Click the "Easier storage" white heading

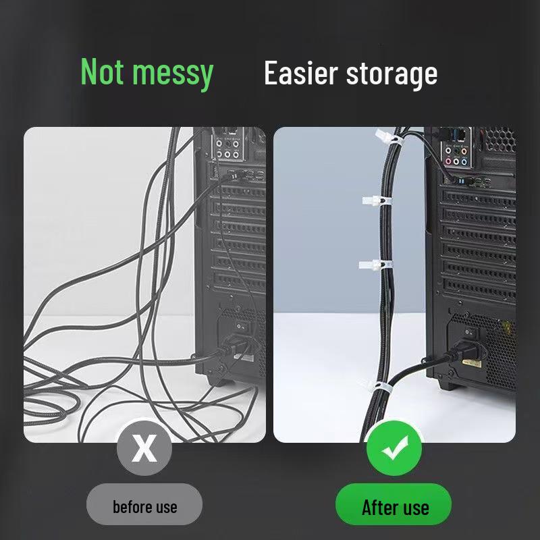coord(350,74)
